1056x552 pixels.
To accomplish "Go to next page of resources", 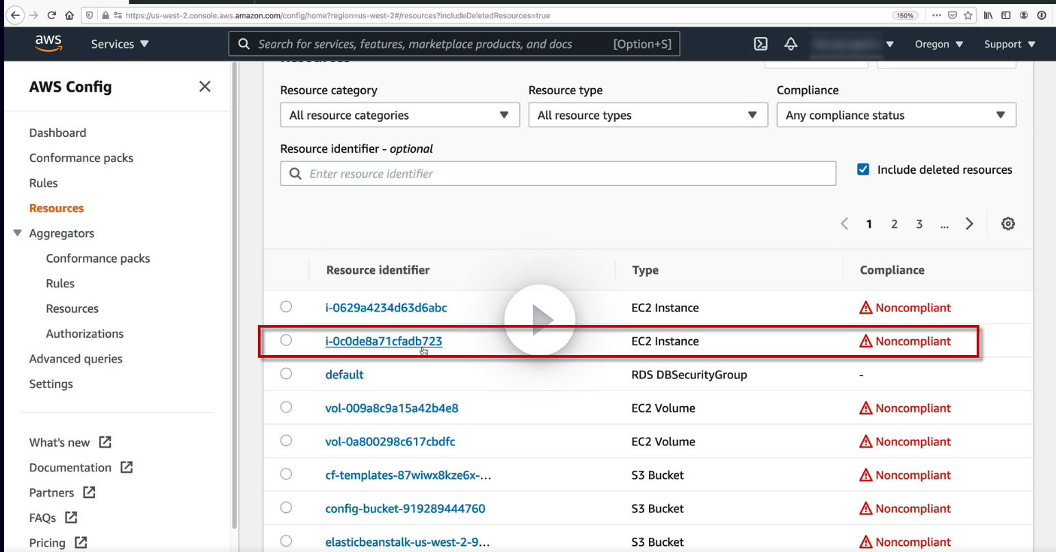I will click(x=969, y=224).
